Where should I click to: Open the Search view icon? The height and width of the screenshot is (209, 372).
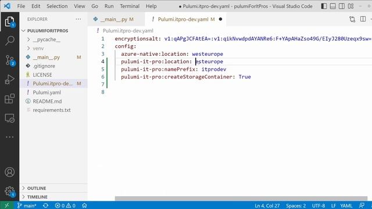[x=9, y=41]
